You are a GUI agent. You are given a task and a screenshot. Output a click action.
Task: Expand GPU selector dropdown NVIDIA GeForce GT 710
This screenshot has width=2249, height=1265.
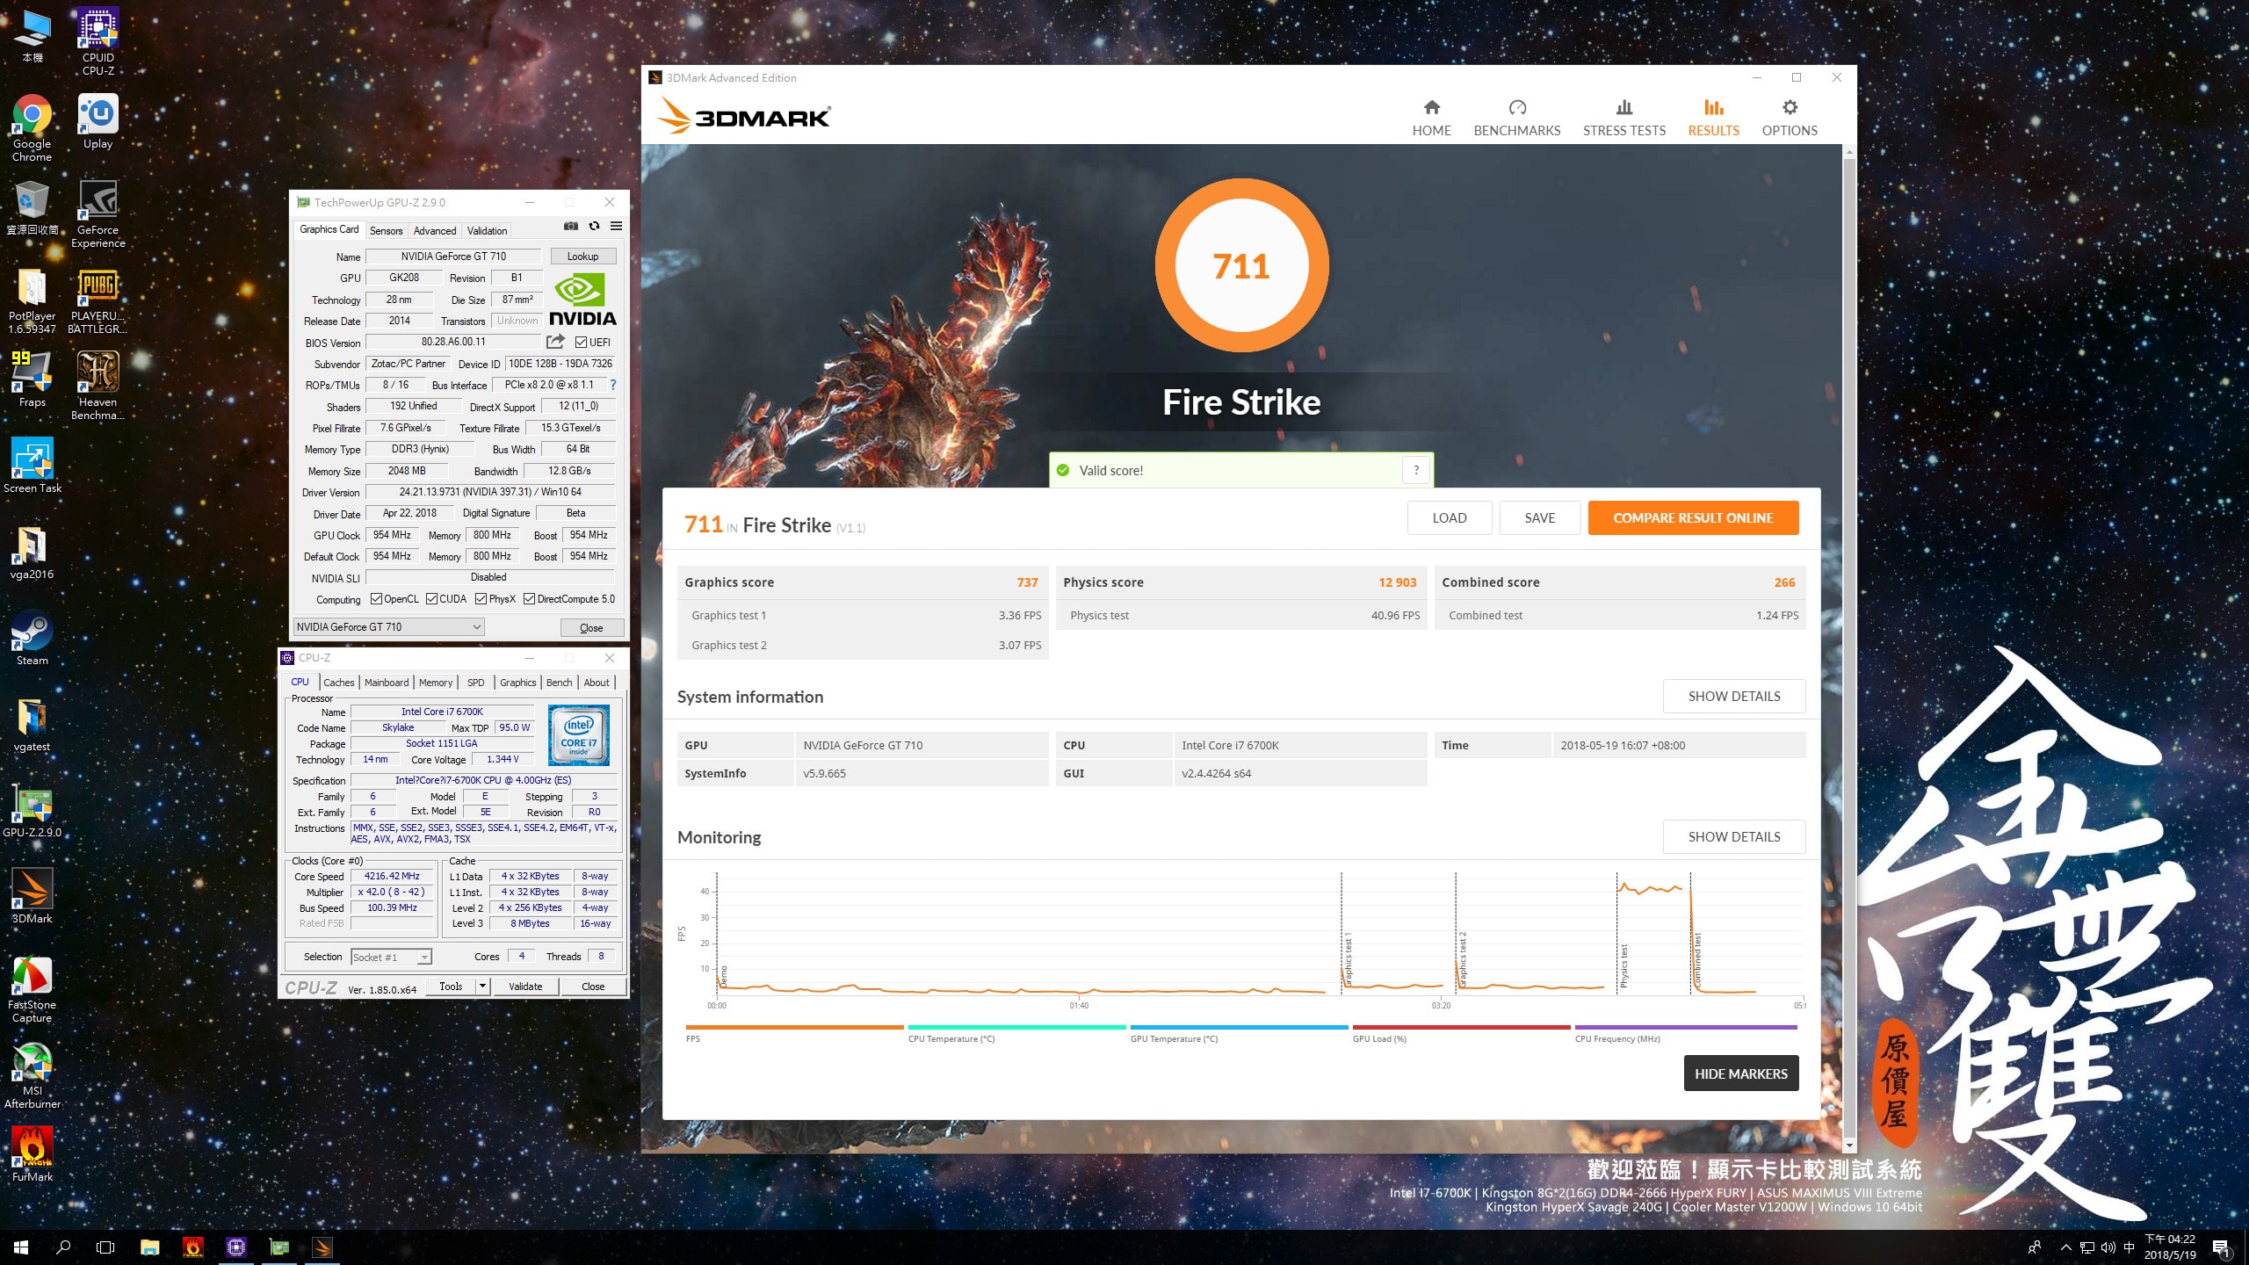click(x=388, y=627)
